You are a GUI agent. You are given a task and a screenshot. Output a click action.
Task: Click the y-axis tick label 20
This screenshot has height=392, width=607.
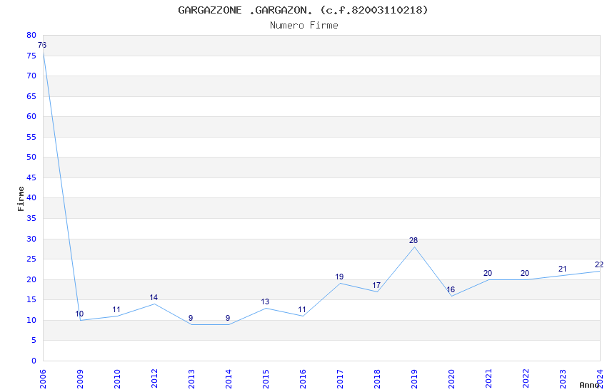(x=31, y=279)
